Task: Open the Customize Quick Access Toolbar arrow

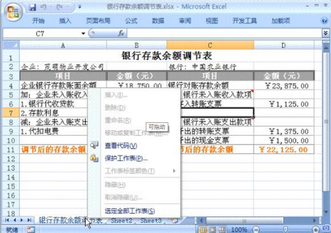Action: click(x=80, y=7)
